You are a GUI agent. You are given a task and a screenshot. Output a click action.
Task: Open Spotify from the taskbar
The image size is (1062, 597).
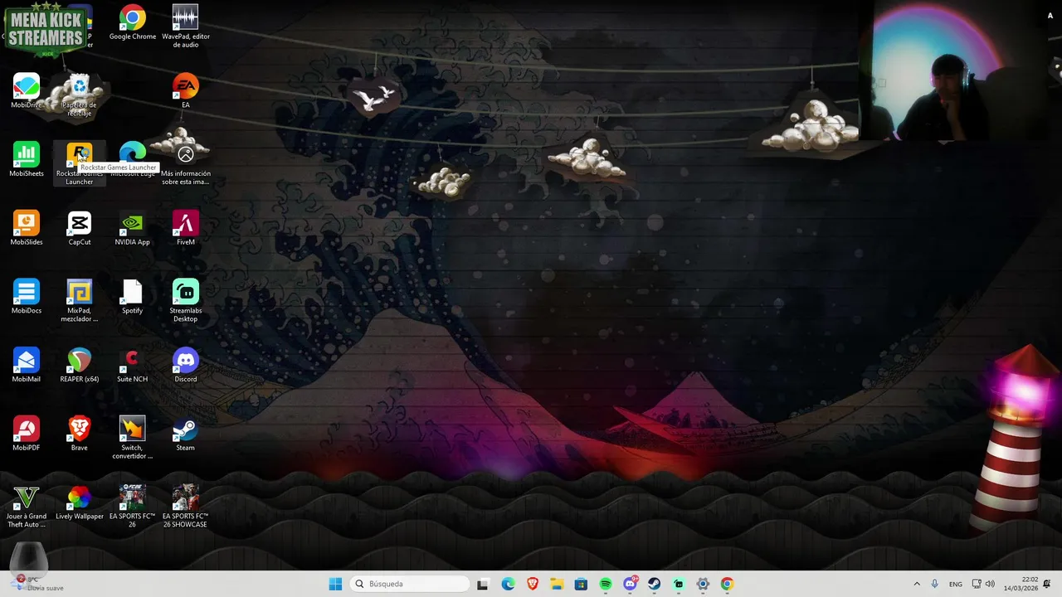606,584
